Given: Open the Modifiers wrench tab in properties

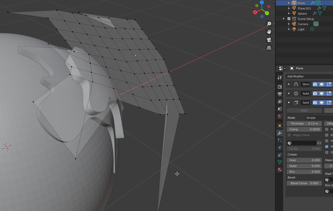Looking at the screenshot, I should click(x=280, y=133).
